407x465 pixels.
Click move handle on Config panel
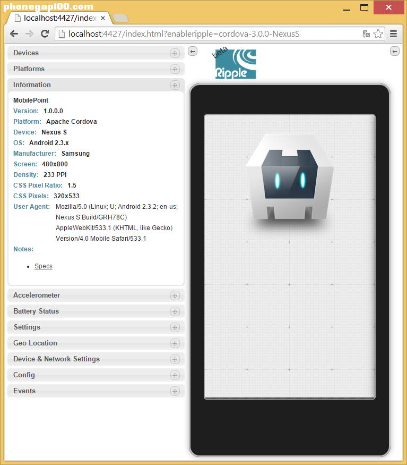click(x=175, y=375)
